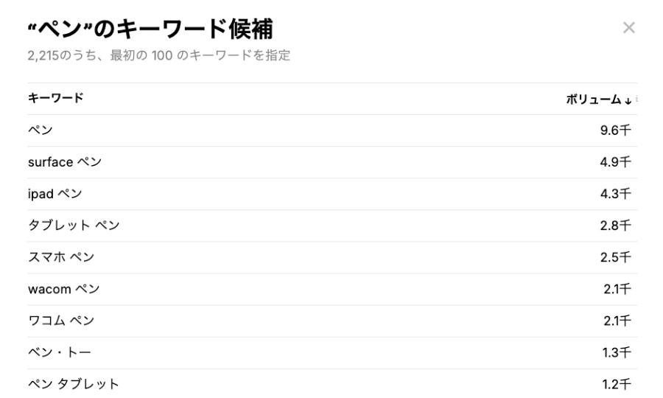
Task: Select the ペン タブレット keyword
Action: tap(74, 384)
